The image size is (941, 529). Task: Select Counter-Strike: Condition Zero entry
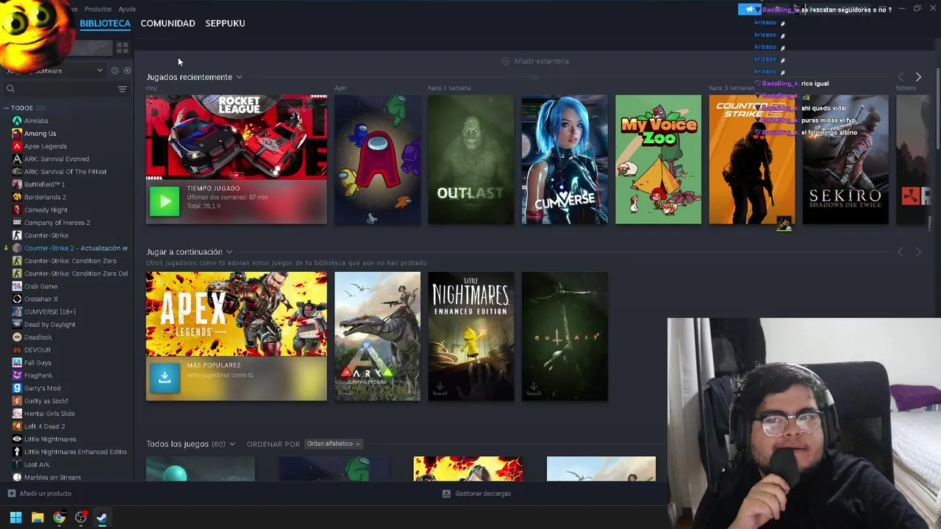(x=70, y=261)
